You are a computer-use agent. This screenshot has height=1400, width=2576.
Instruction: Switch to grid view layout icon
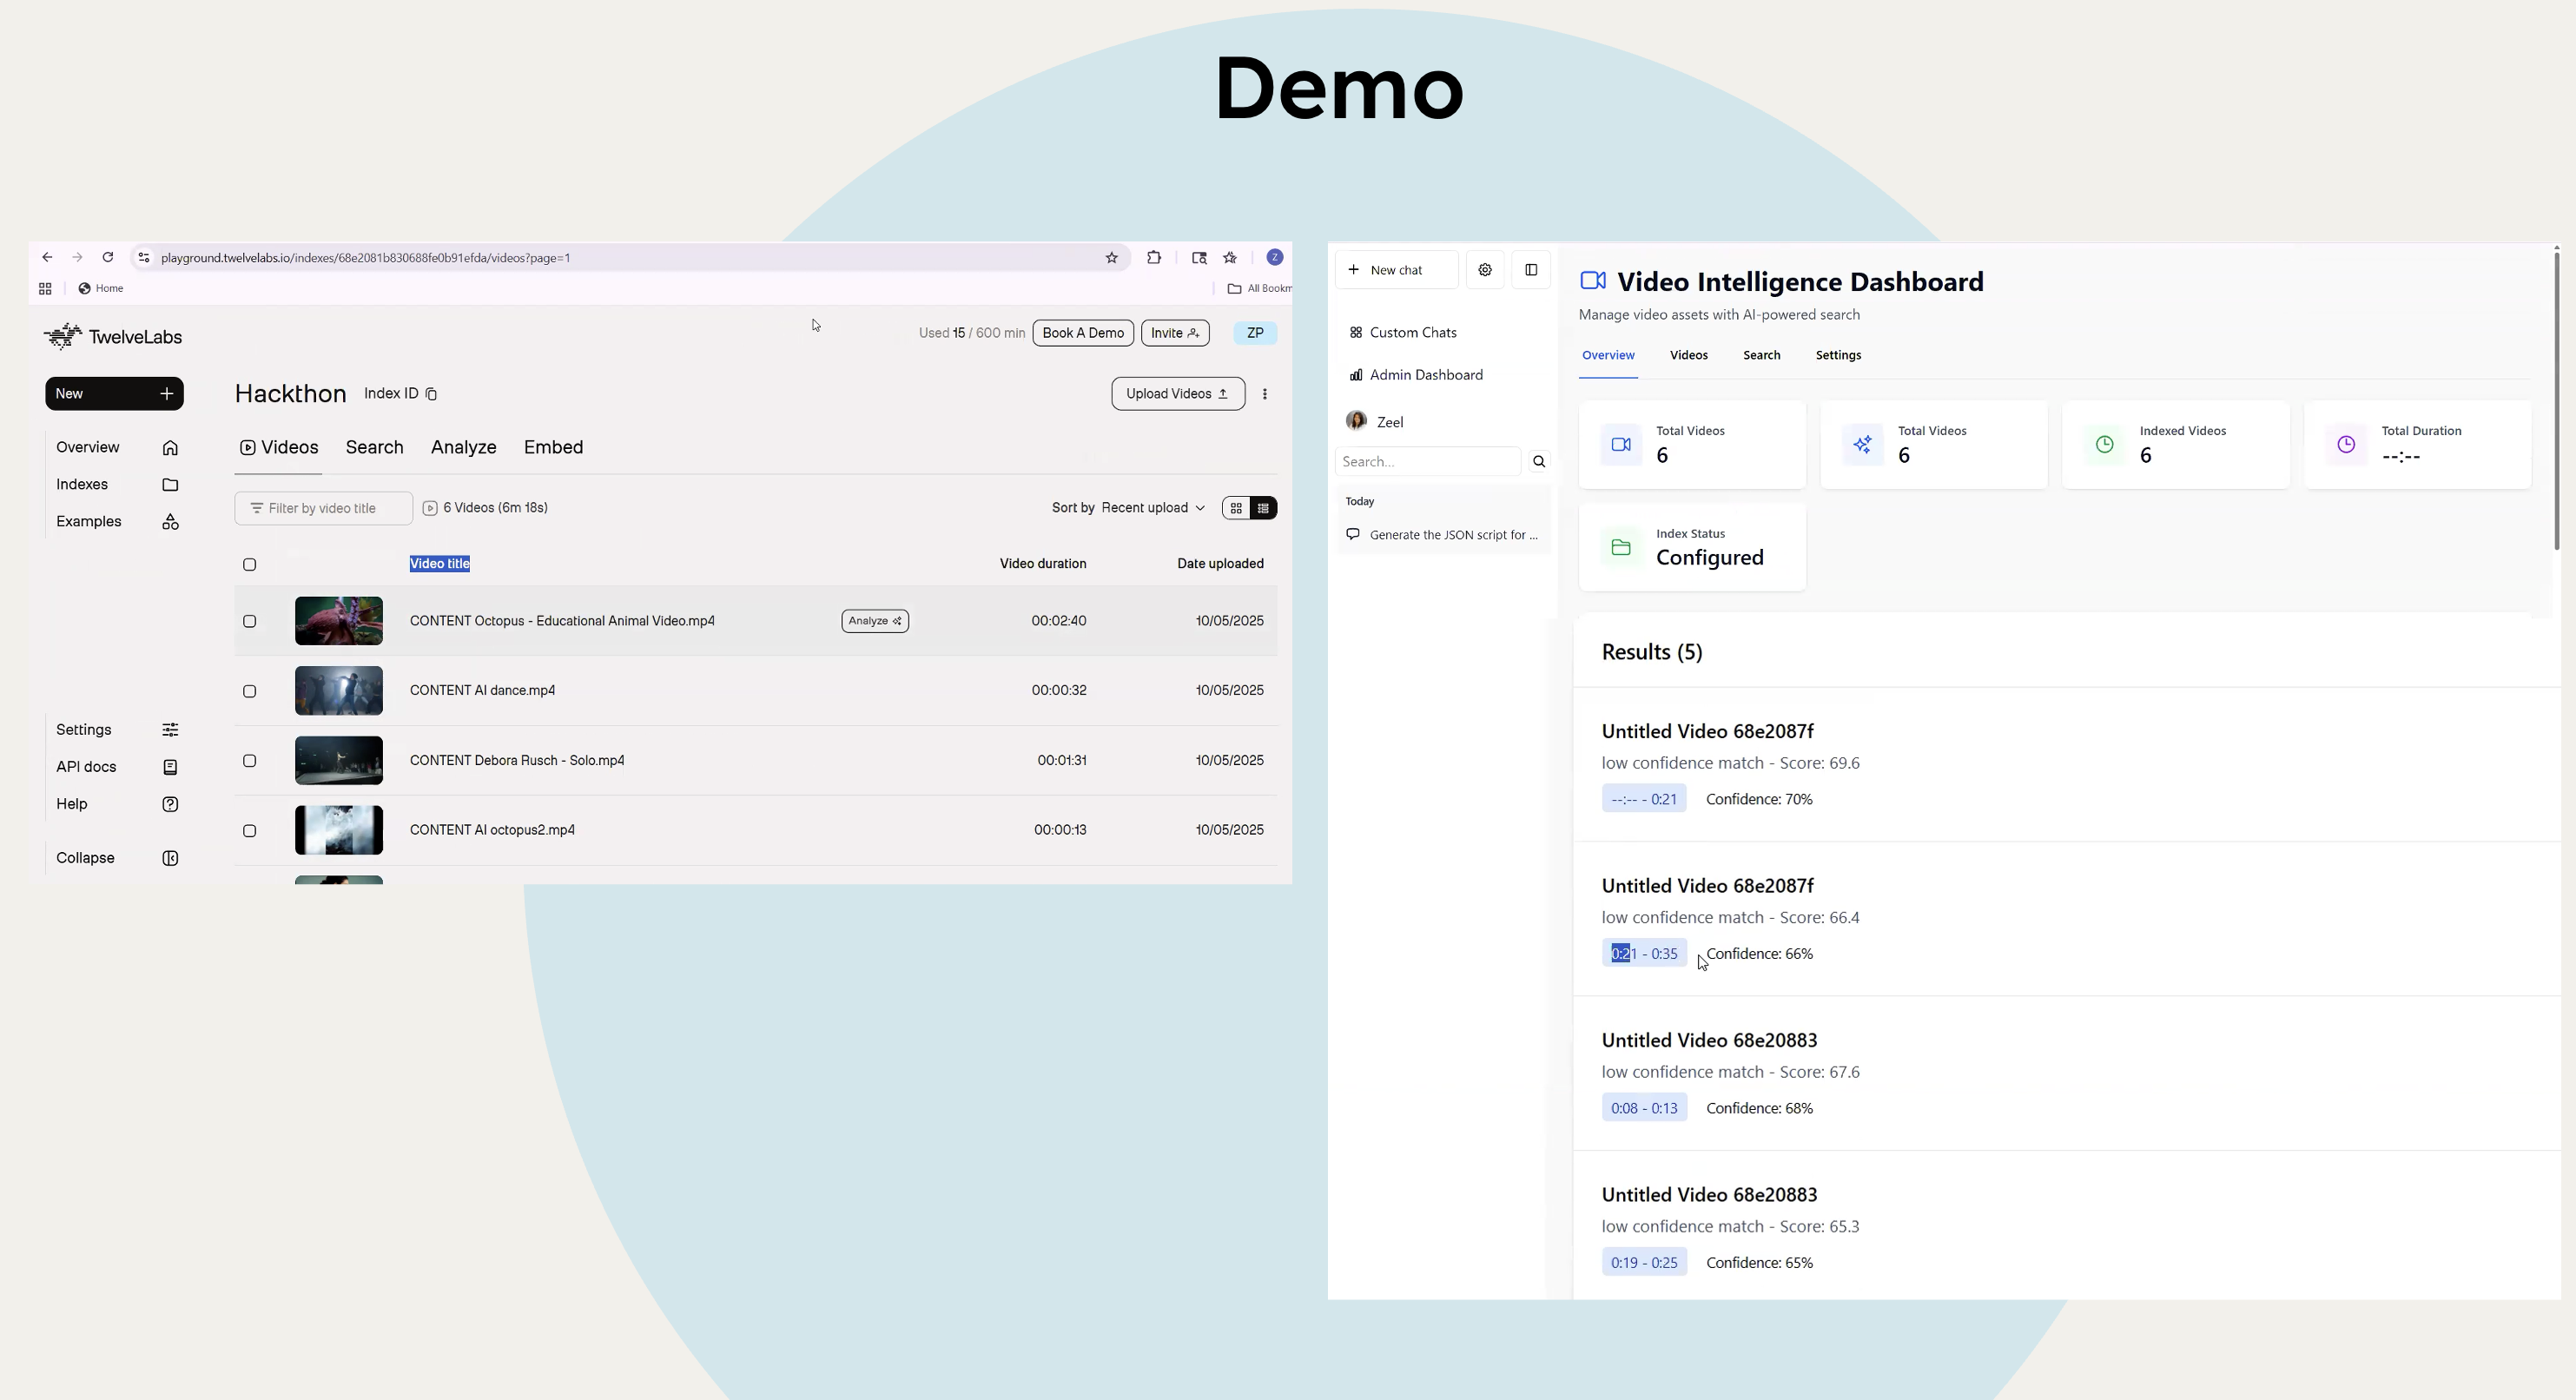(x=1236, y=508)
